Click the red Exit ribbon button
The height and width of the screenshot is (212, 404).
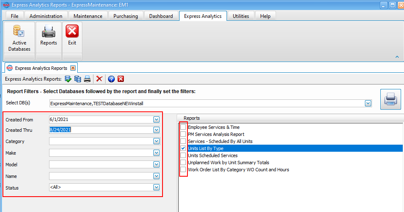pos(72,37)
